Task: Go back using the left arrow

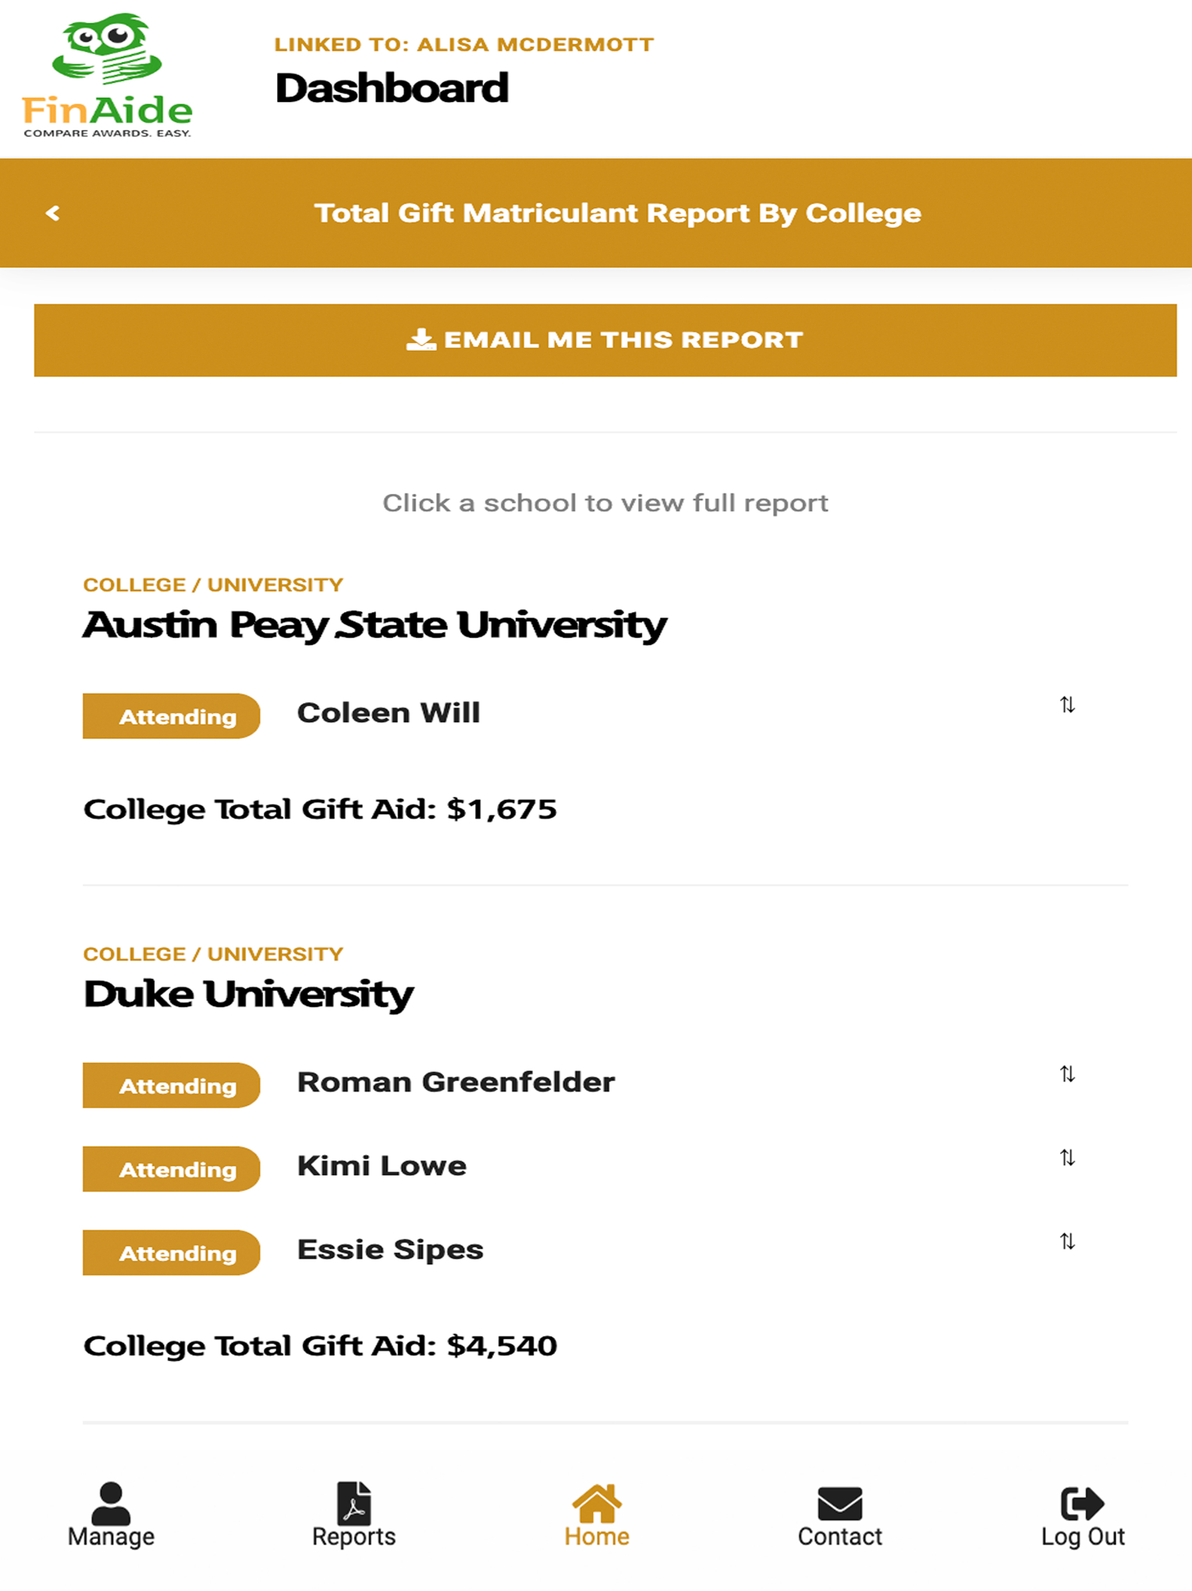Action: [x=52, y=213]
